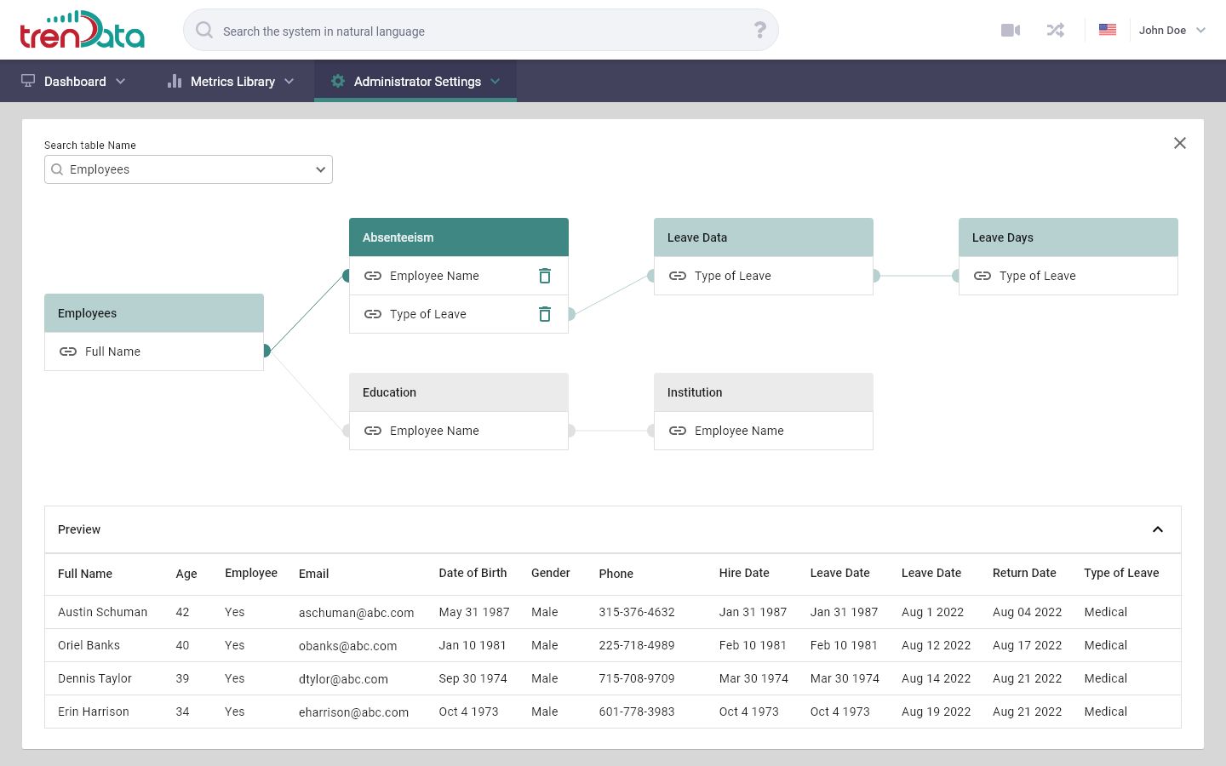1226x766 pixels.
Task: Click the link icon in Leave Days table
Action: pyautogui.click(x=983, y=276)
